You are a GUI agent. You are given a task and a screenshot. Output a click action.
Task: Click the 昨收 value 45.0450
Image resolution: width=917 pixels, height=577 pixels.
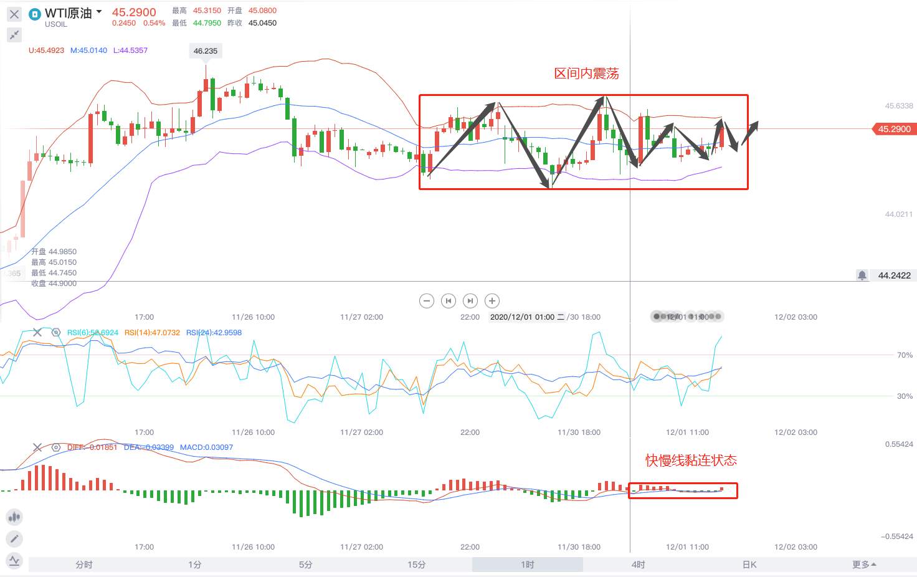[262, 23]
